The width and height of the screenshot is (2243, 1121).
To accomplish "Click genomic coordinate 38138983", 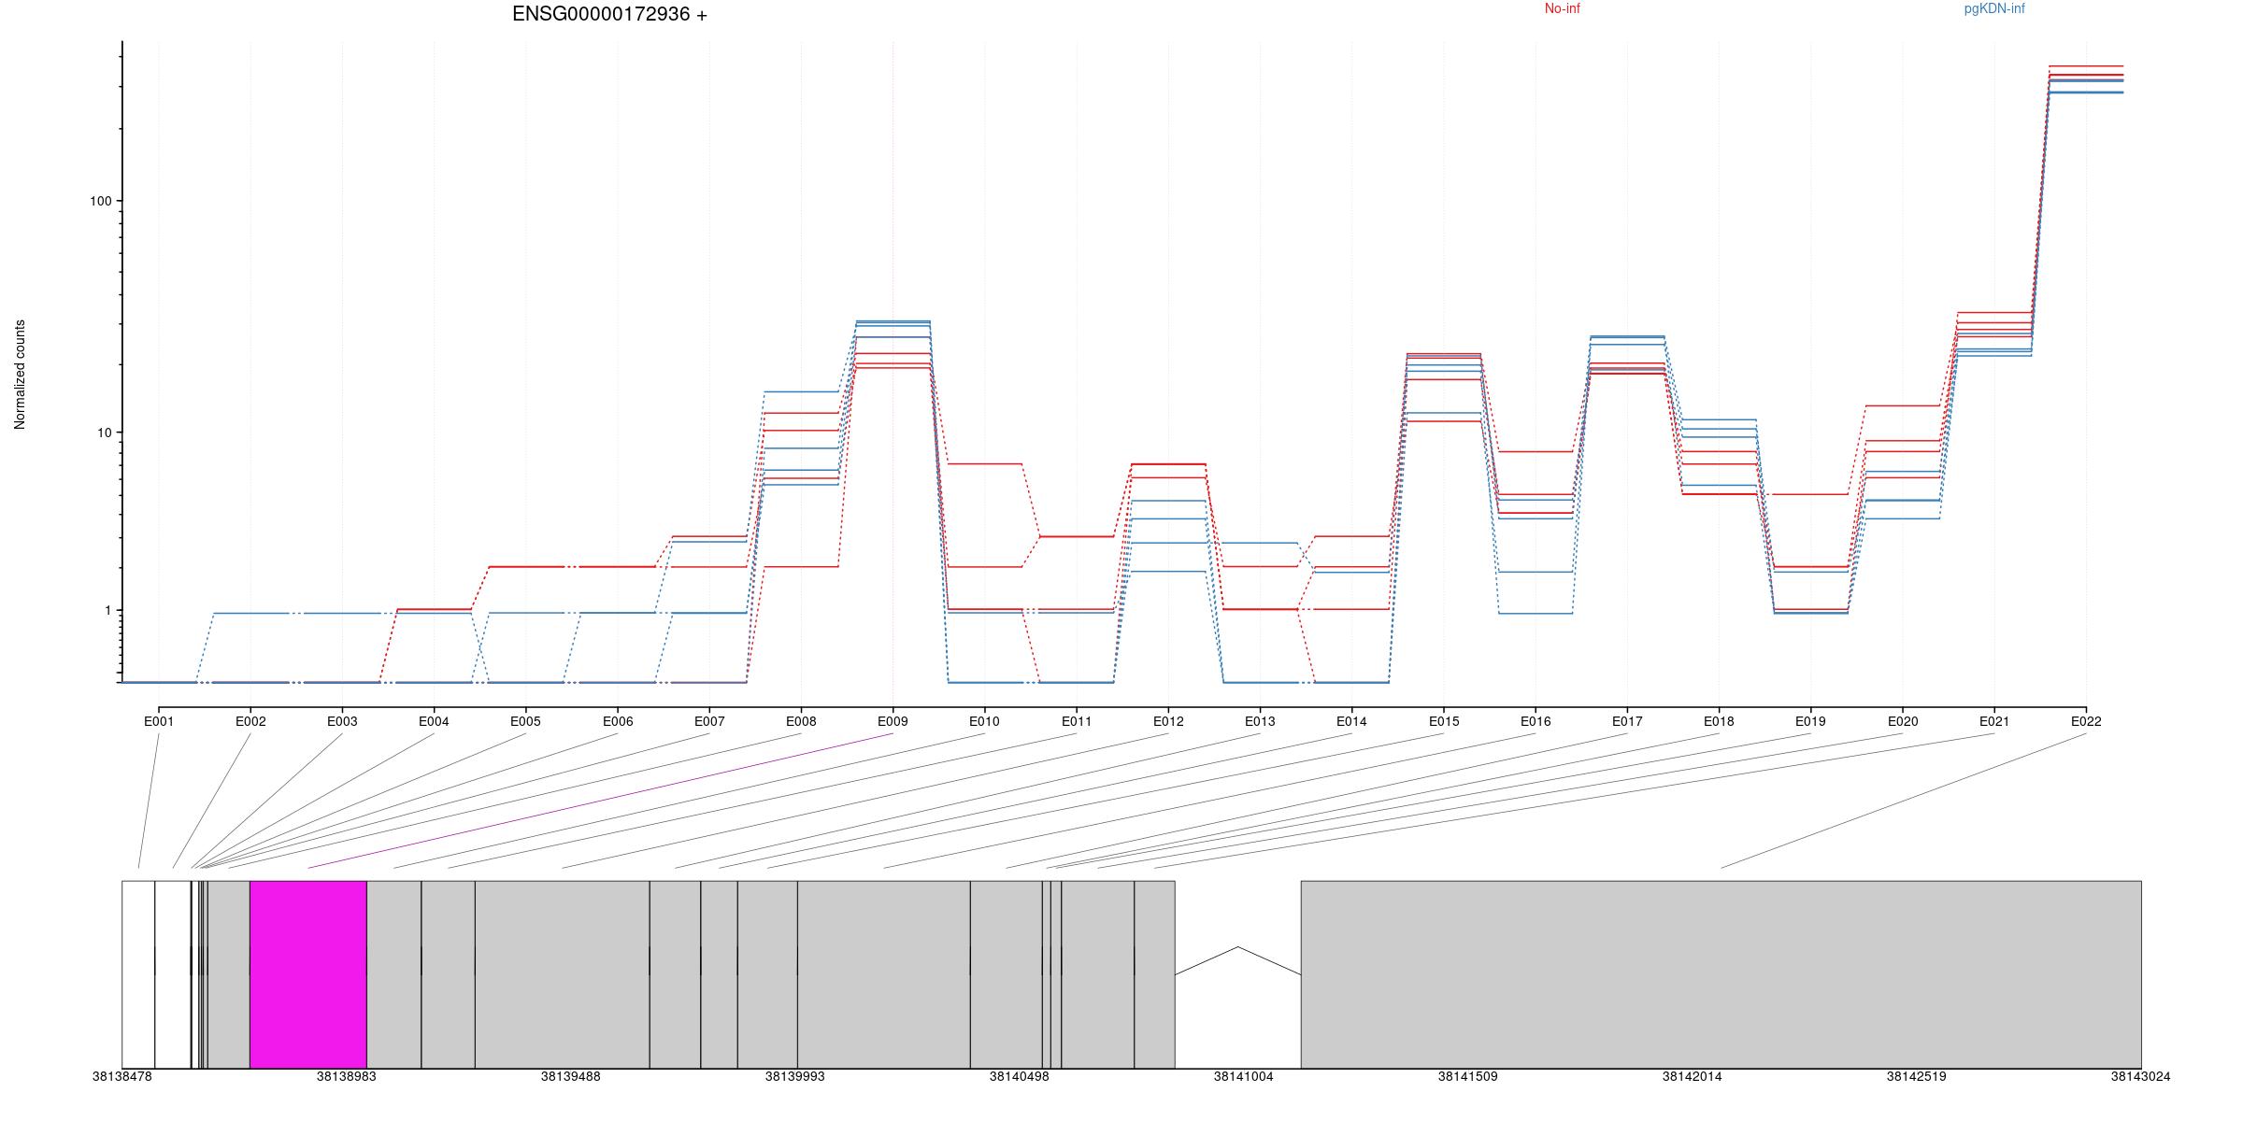I will click(347, 1076).
